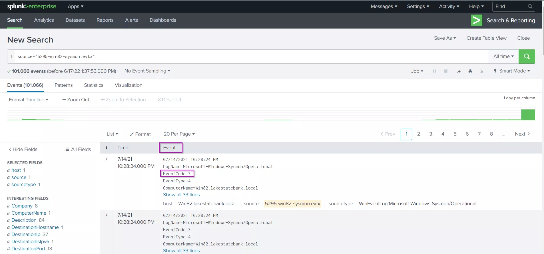This screenshot has height=254, width=544.
Task: Open the Save As menu
Action: click(445, 38)
